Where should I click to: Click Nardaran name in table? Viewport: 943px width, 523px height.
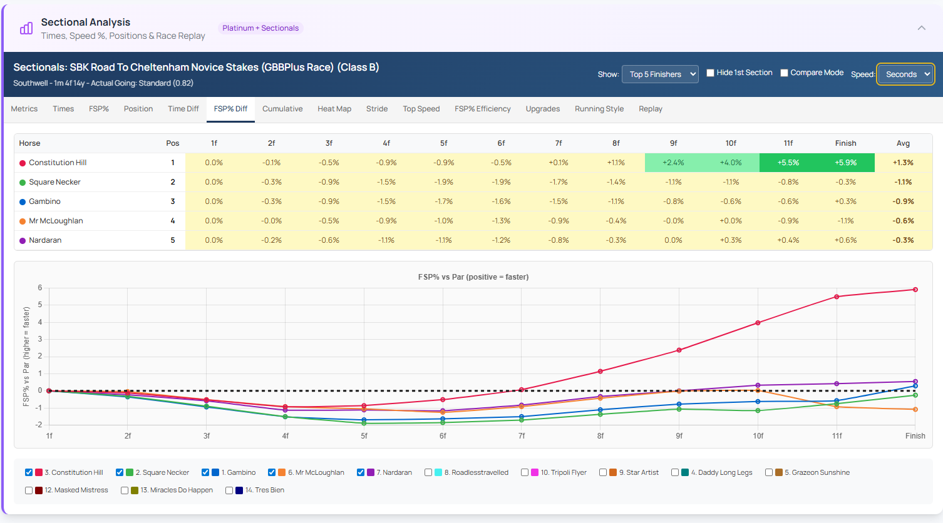point(45,240)
